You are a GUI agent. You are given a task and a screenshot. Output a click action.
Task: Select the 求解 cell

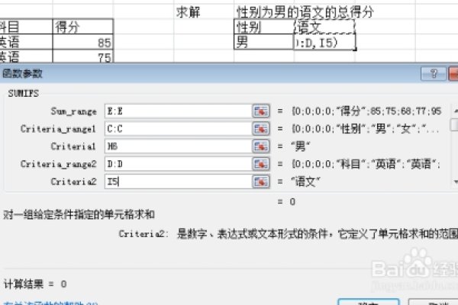tap(204, 12)
